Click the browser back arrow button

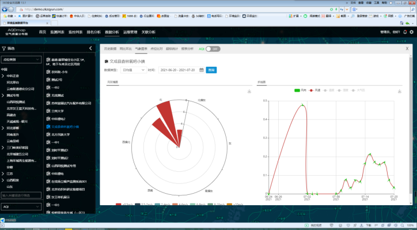click(5, 9)
